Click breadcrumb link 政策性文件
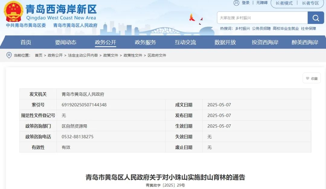The height and width of the screenshot is (189, 326). (x=133, y=55)
